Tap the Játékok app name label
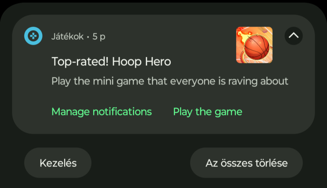Screen dimensions: 327x188 pos(67,36)
